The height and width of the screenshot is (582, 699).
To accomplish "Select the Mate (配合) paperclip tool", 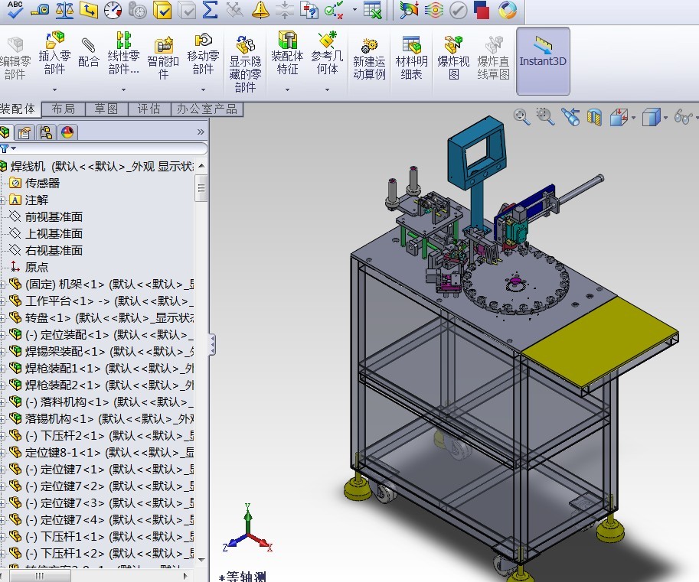I will pyautogui.click(x=88, y=53).
